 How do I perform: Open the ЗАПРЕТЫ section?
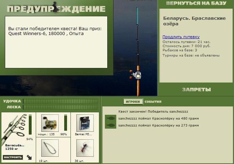point(197,89)
